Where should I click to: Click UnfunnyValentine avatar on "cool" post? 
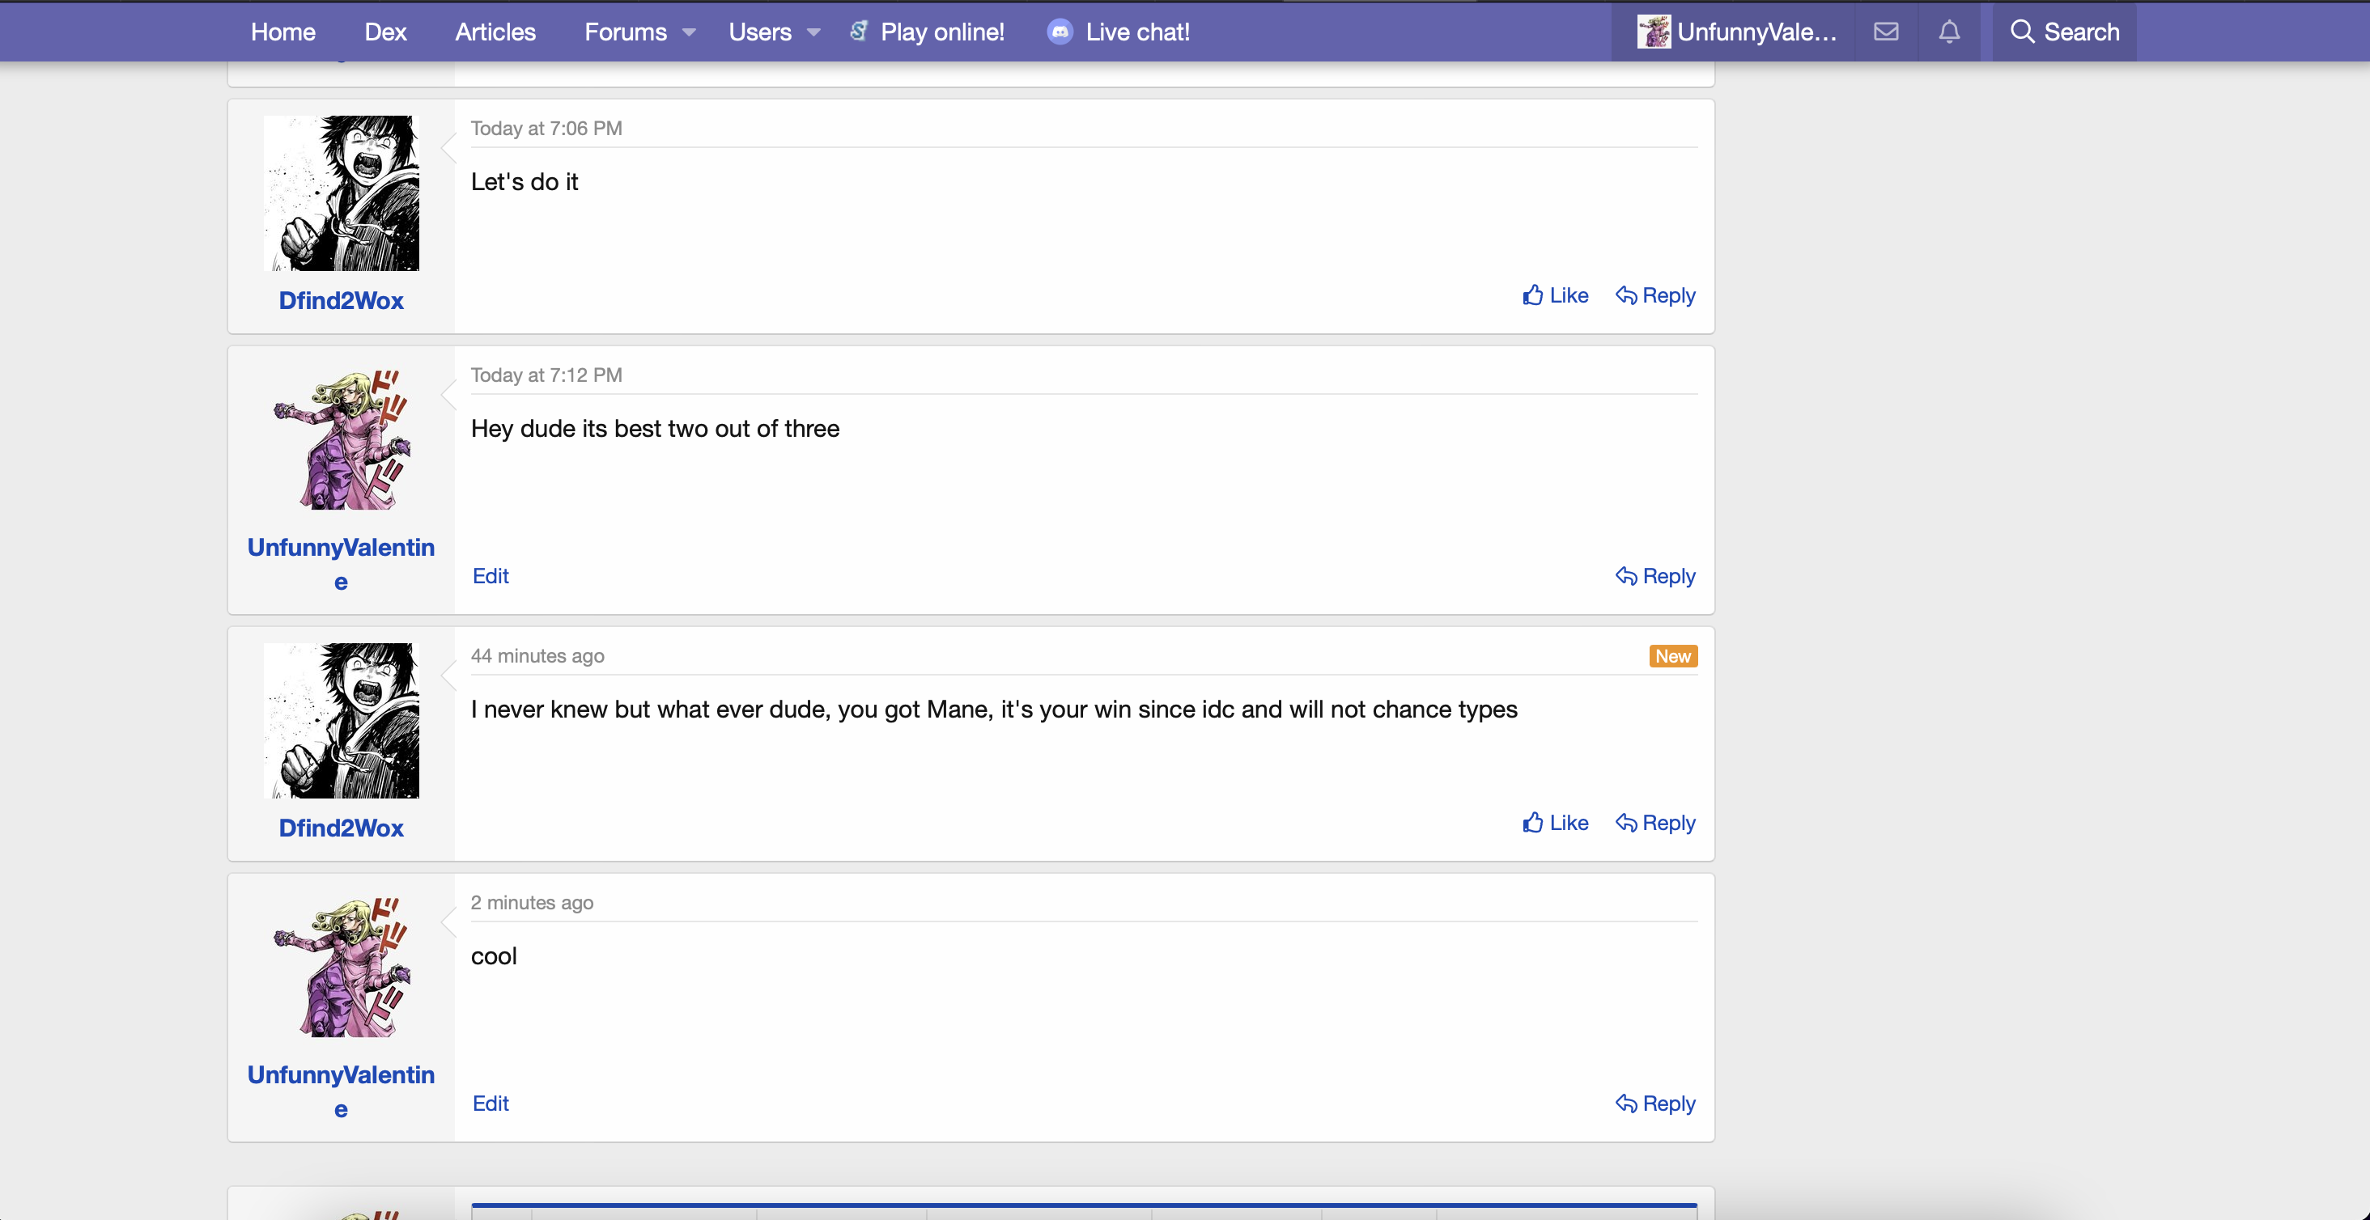pyautogui.click(x=342, y=967)
